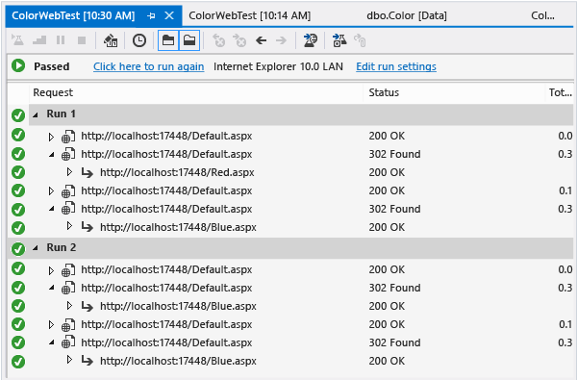Click the redirect arrow icon before Red.aspx
The image size is (577, 380).
88,172
